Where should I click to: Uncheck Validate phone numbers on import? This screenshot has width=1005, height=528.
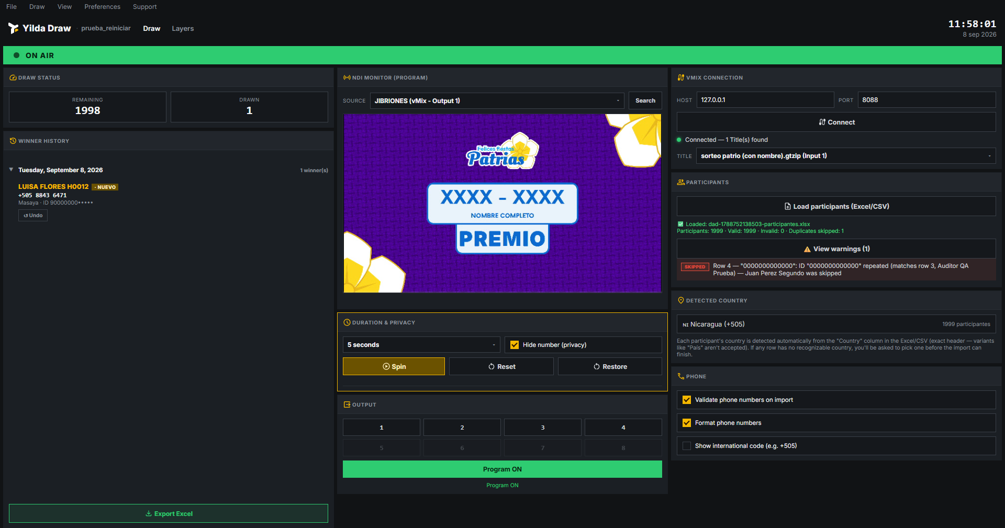[x=687, y=400]
